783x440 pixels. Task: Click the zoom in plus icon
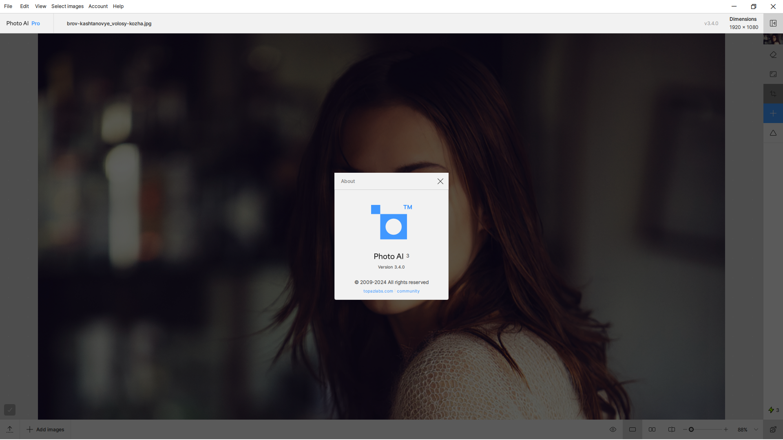(x=726, y=429)
